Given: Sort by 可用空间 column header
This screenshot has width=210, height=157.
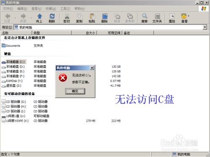Looking at the screenshot, I should (x=110, y=33).
